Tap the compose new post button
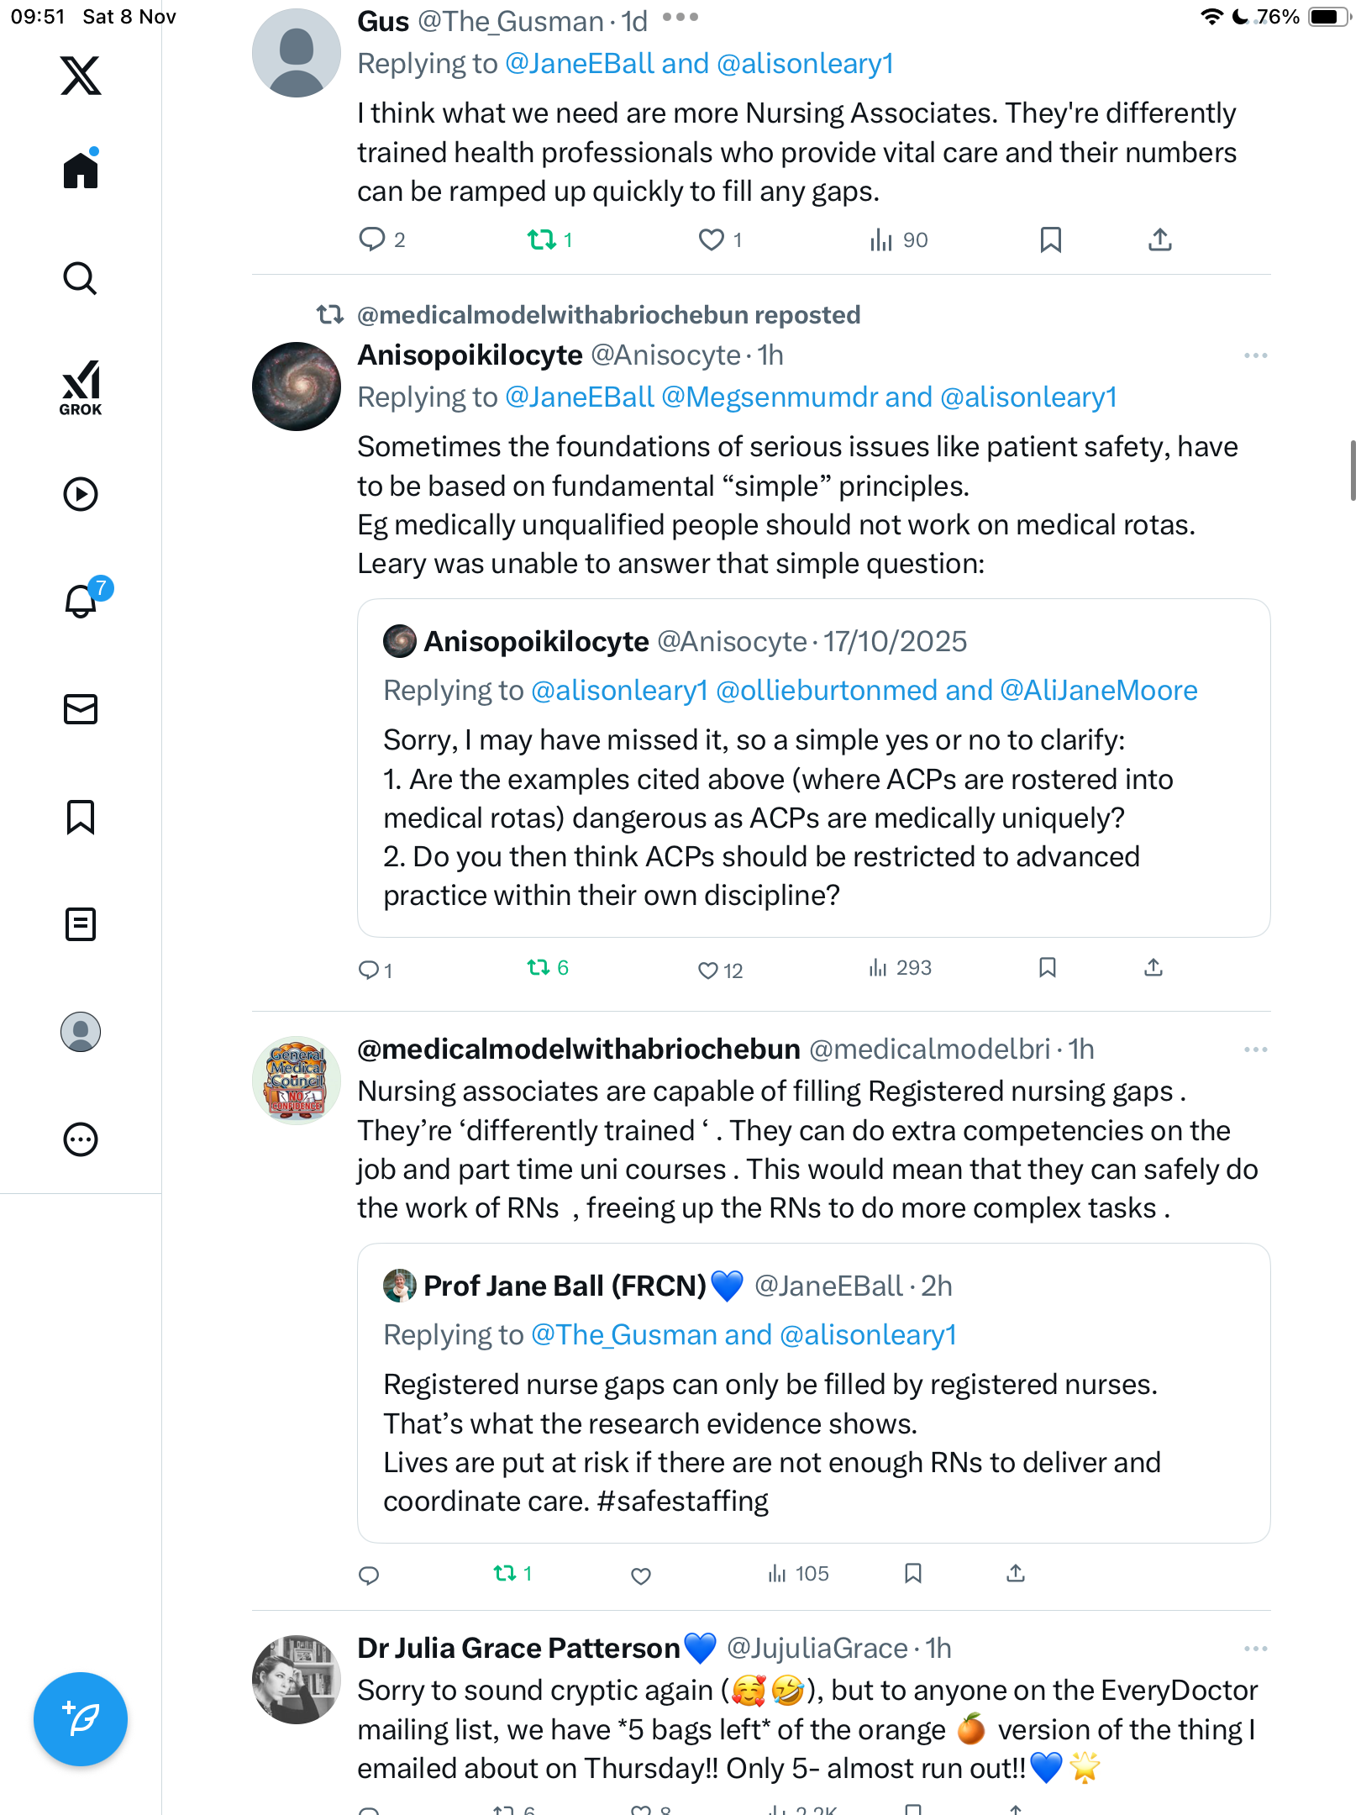The image size is (1361, 1815). 81,1718
